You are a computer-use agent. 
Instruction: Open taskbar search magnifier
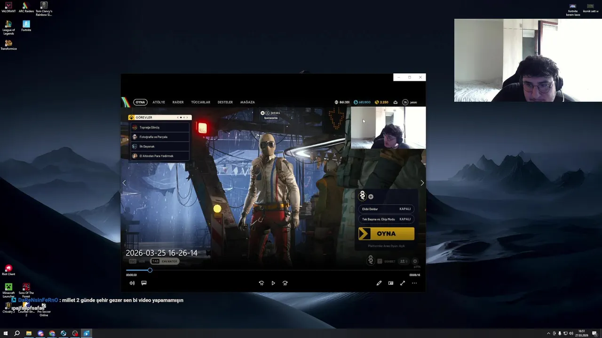click(17, 334)
